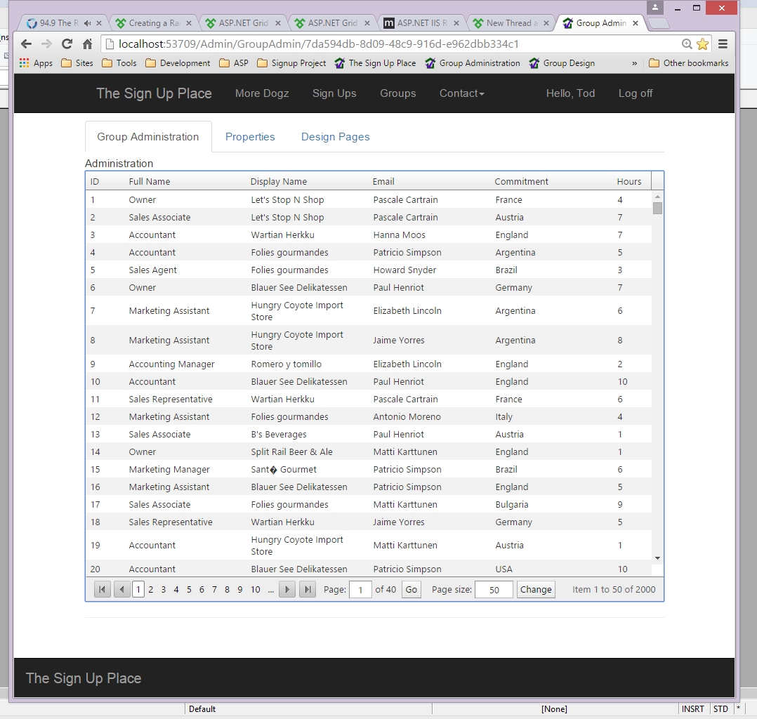Open the Group Administration bookmark
Viewport: 757px width, 719px height.
click(x=473, y=63)
